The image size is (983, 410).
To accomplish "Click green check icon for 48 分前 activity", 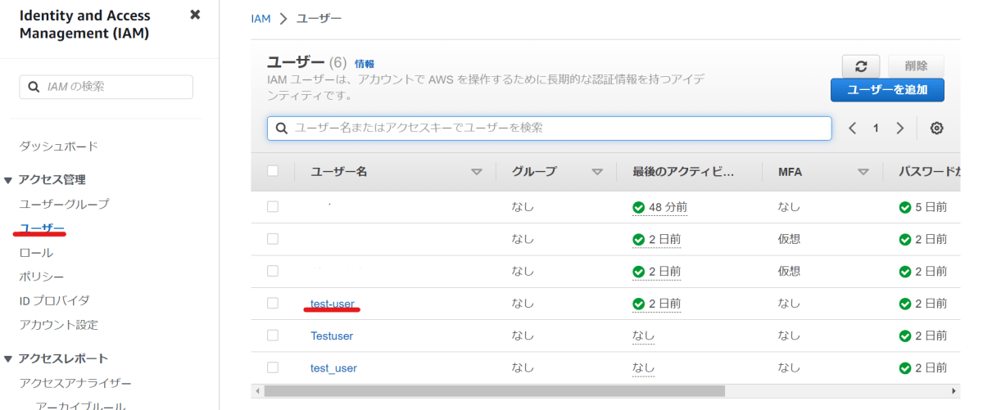I will click(x=638, y=207).
